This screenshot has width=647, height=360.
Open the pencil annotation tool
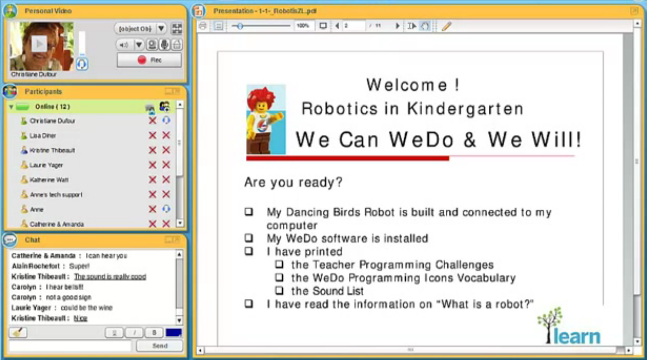(446, 26)
